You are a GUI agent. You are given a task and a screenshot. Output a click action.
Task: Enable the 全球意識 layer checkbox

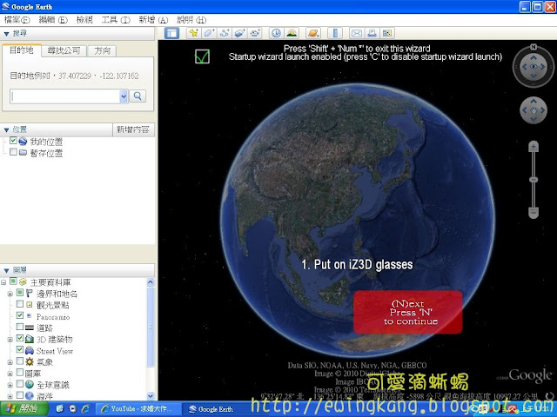pyautogui.click(x=20, y=384)
